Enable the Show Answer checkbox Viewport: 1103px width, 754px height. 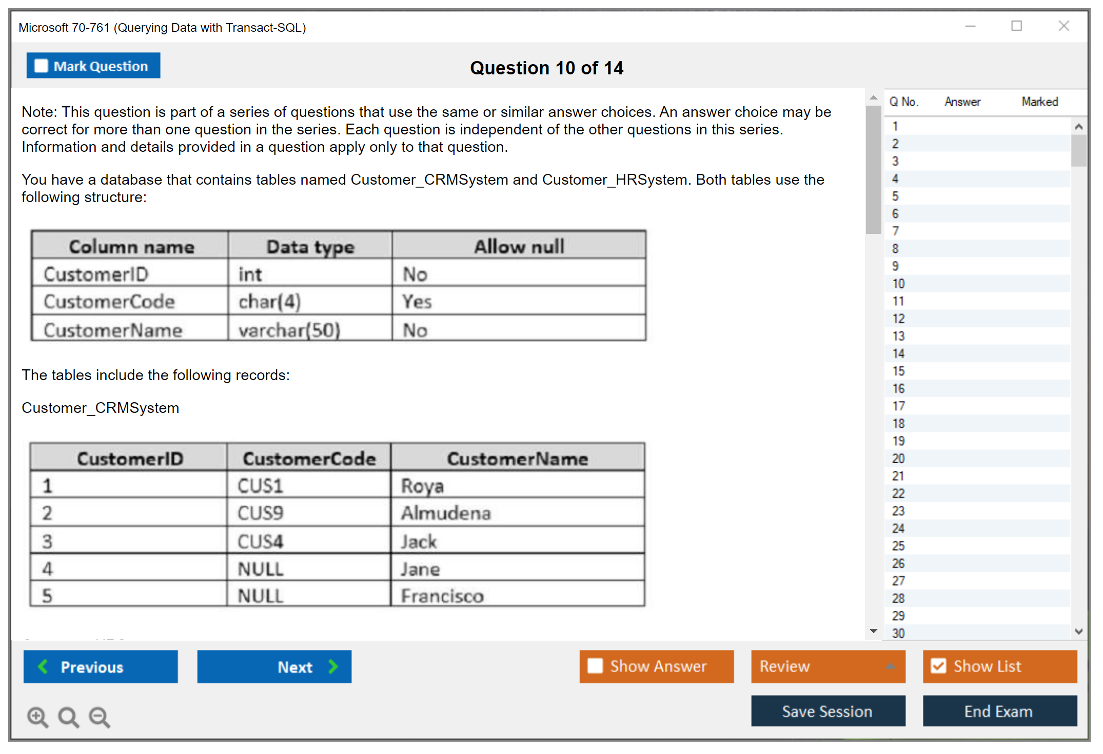click(595, 666)
